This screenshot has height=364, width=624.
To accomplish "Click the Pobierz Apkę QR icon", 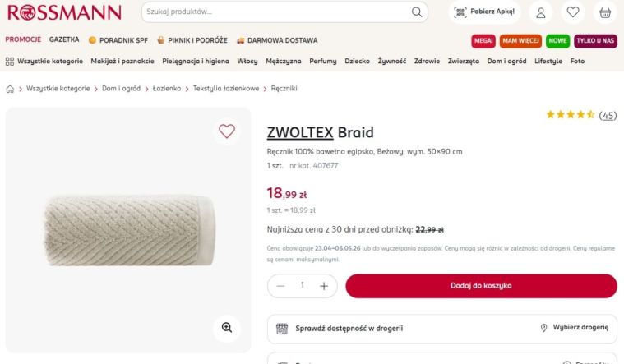I will [460, 12].
